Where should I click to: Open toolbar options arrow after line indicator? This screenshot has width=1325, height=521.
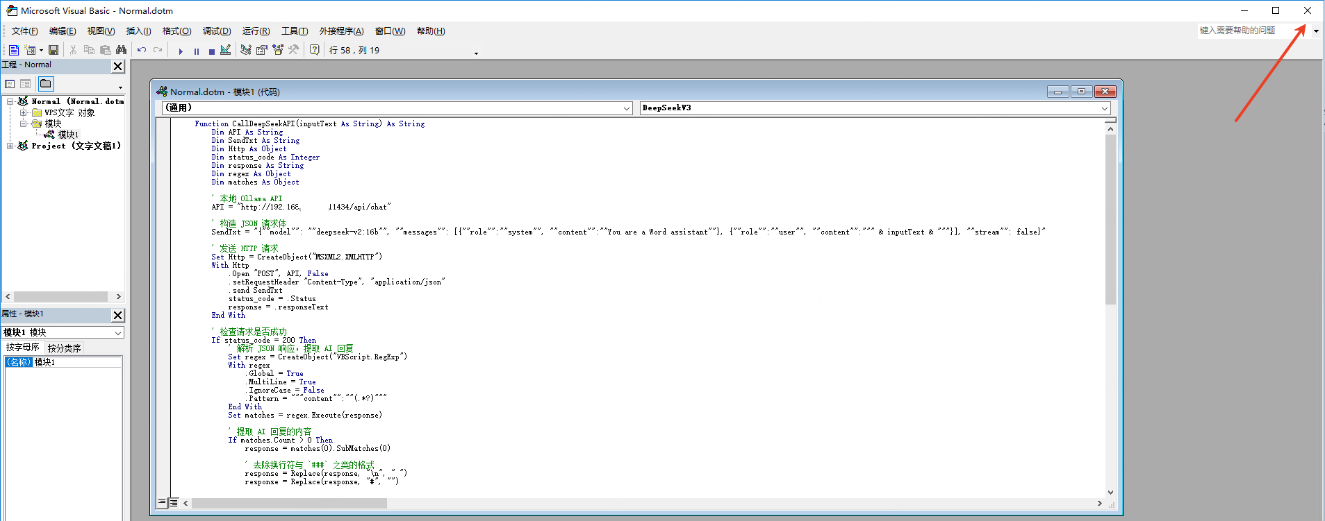point(476,53)
